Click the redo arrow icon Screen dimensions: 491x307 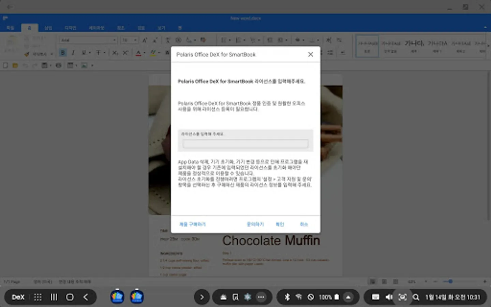coord(34,65)
